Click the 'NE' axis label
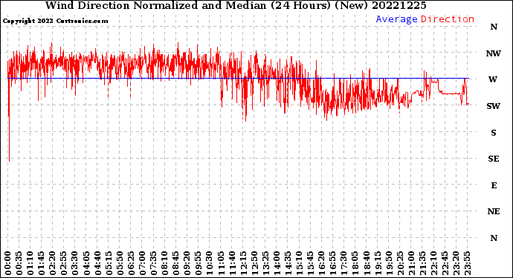Viewport: 513px width, 278px height. tap(494, 211)
